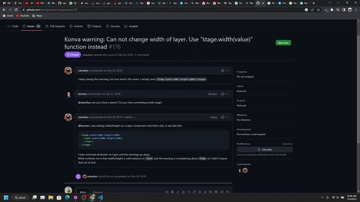Screen dimensions: 360x202
Task: Open File Explorer from taskbar
Action: (51, 198)
